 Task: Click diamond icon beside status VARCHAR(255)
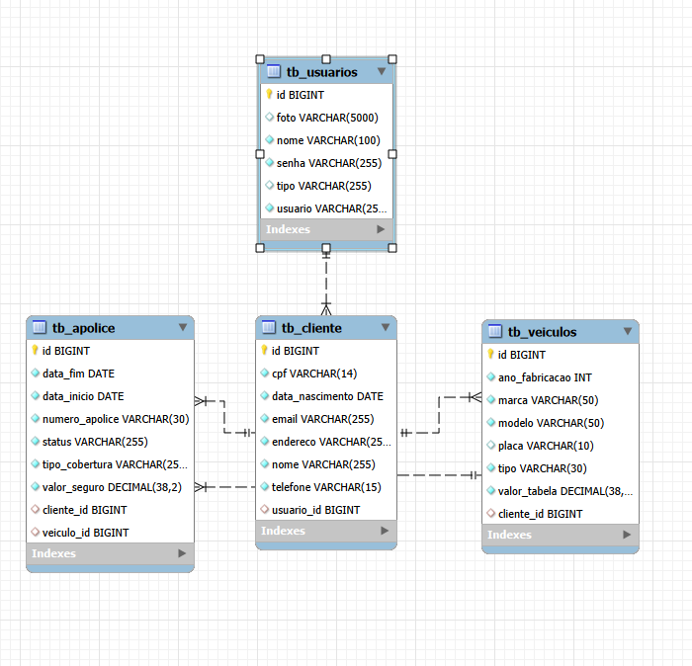[x=35, y=441]
